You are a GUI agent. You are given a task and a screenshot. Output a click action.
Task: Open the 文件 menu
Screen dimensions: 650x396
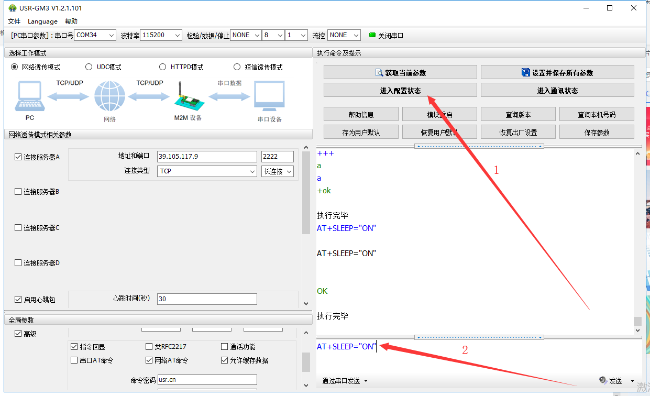(x=14, y=21)
